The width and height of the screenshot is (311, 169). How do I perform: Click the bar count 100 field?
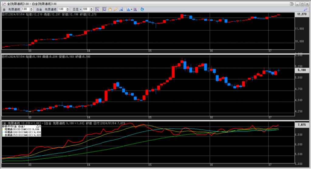[x=86, y=9]
